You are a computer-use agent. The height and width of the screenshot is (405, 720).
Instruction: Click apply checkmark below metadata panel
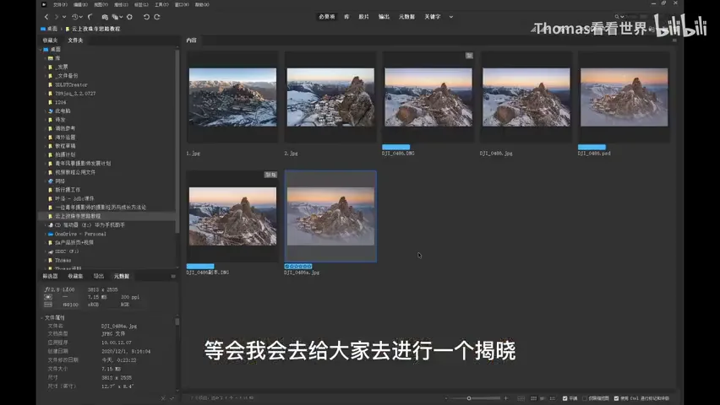[x=172, y=398]
